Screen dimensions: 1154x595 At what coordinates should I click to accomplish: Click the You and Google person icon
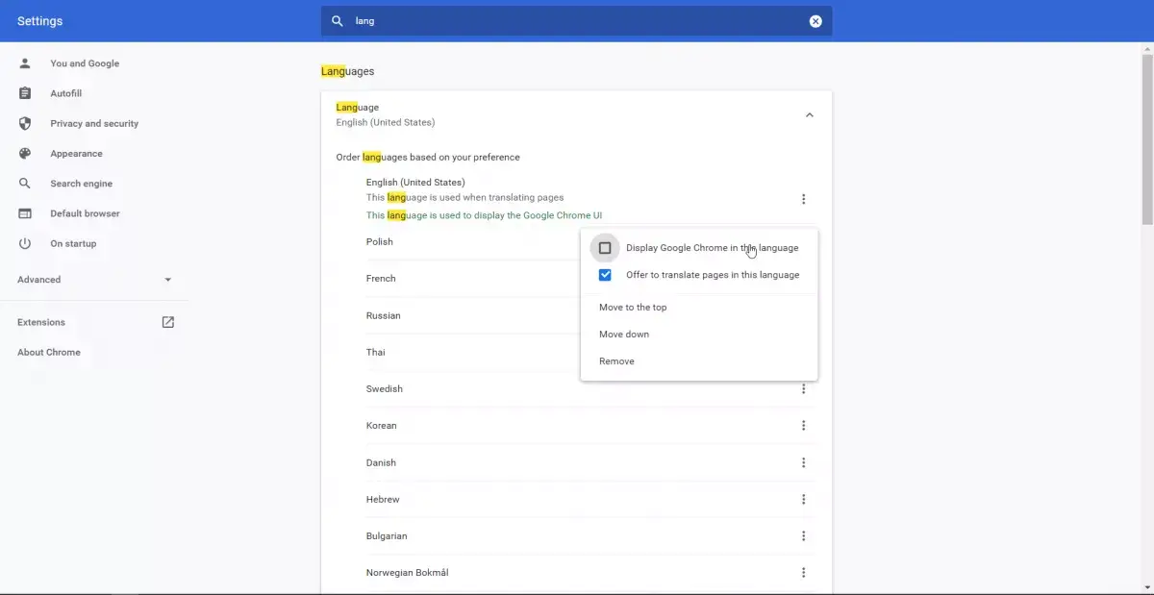click(25, 63)
